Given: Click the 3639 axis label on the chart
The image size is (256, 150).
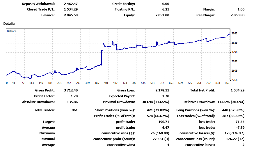Looking at the screenshot, I should tap(234, 43).
